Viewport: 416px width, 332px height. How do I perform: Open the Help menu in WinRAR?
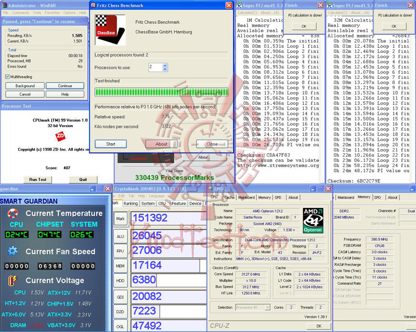pyautogui.click(x=83, y=12)
